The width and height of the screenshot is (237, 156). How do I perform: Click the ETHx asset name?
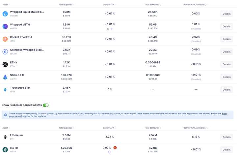coord(13,62)
